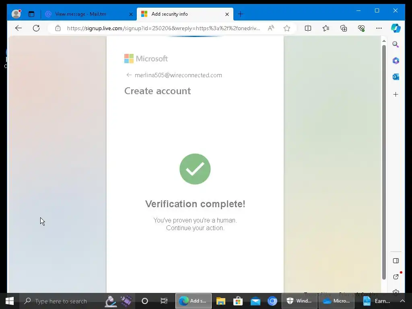Screen dimensions: 412x309
Task: Open sidebar Search icon
Action: (396, 44)
